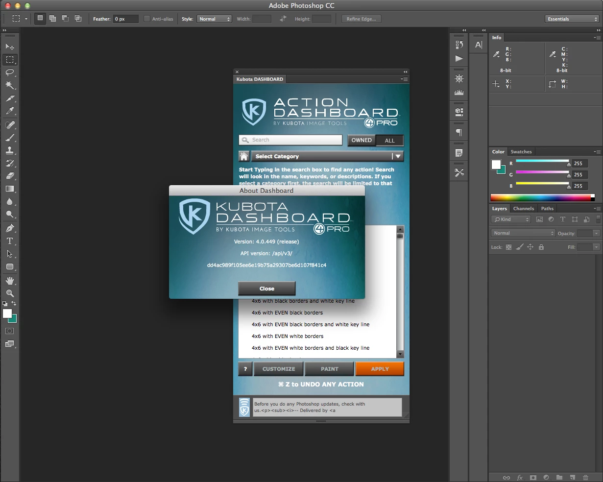Swap foreground and background colors
The width and height of the screenshot is (603, 482).
tap(14, 304)
